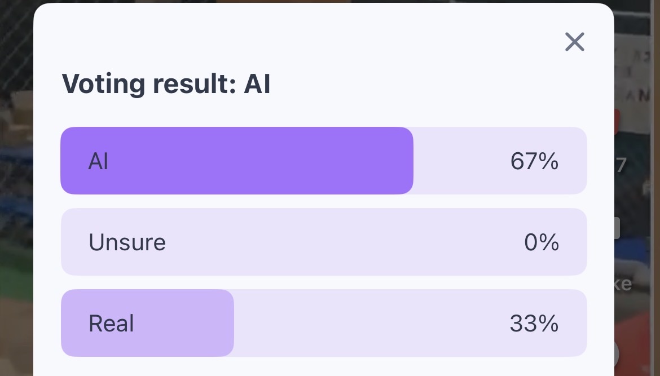Click the "Unsure" text label
660x376 pixels.
tap(127, 242)
